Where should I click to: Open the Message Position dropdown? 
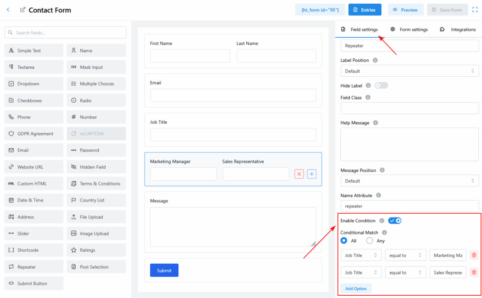point(410,181)
